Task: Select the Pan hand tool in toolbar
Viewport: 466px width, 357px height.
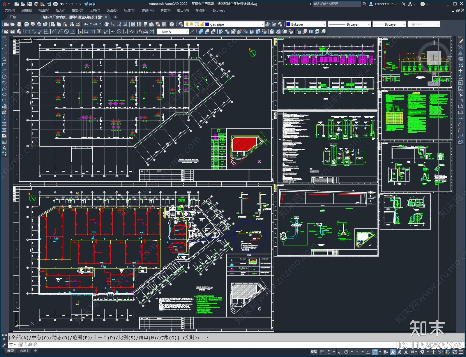Action: [x=106, y=24]
